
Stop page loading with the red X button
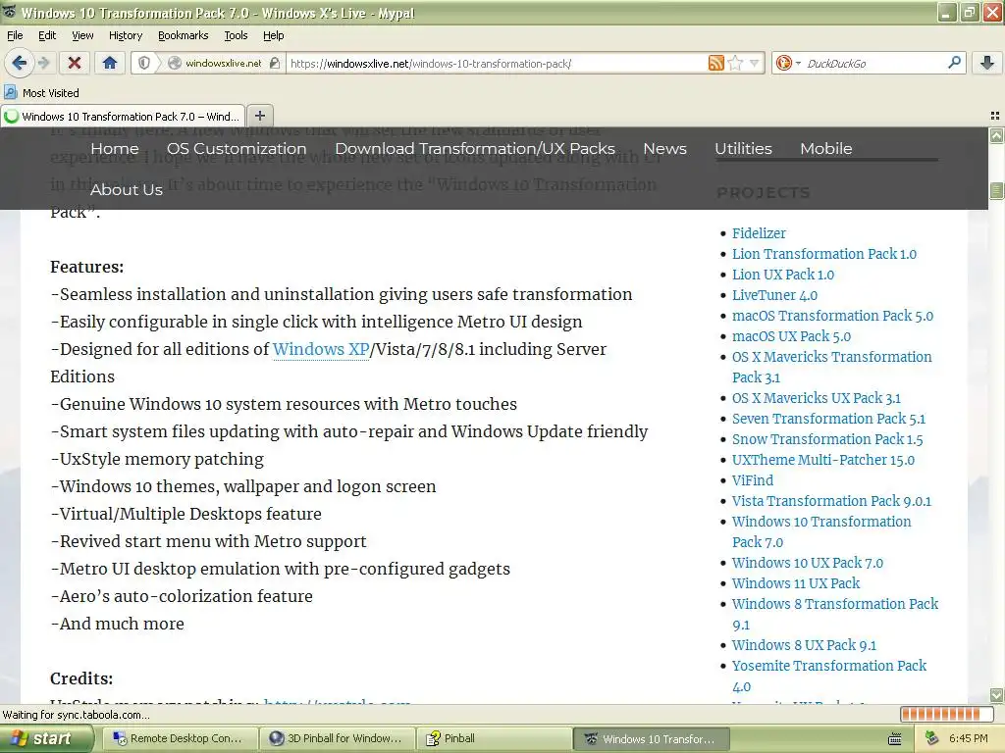coord(75,63)
